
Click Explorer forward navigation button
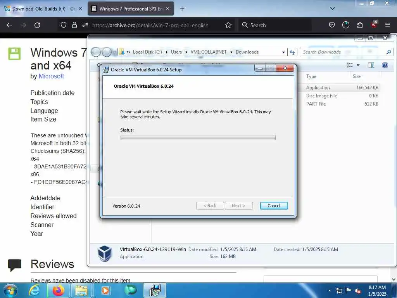click(107, 52)
